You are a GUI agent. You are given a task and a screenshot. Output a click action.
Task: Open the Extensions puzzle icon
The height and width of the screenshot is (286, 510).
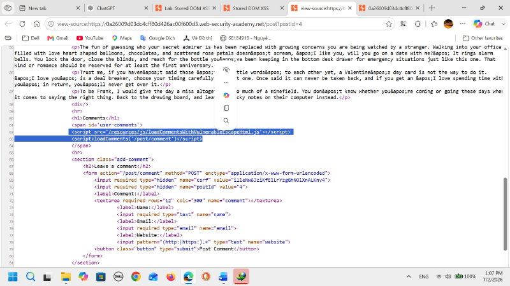click(418, 24)
